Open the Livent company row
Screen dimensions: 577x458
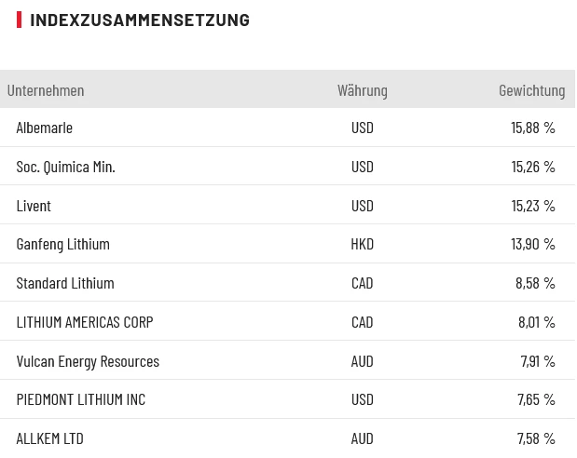(x=34, y=206)
